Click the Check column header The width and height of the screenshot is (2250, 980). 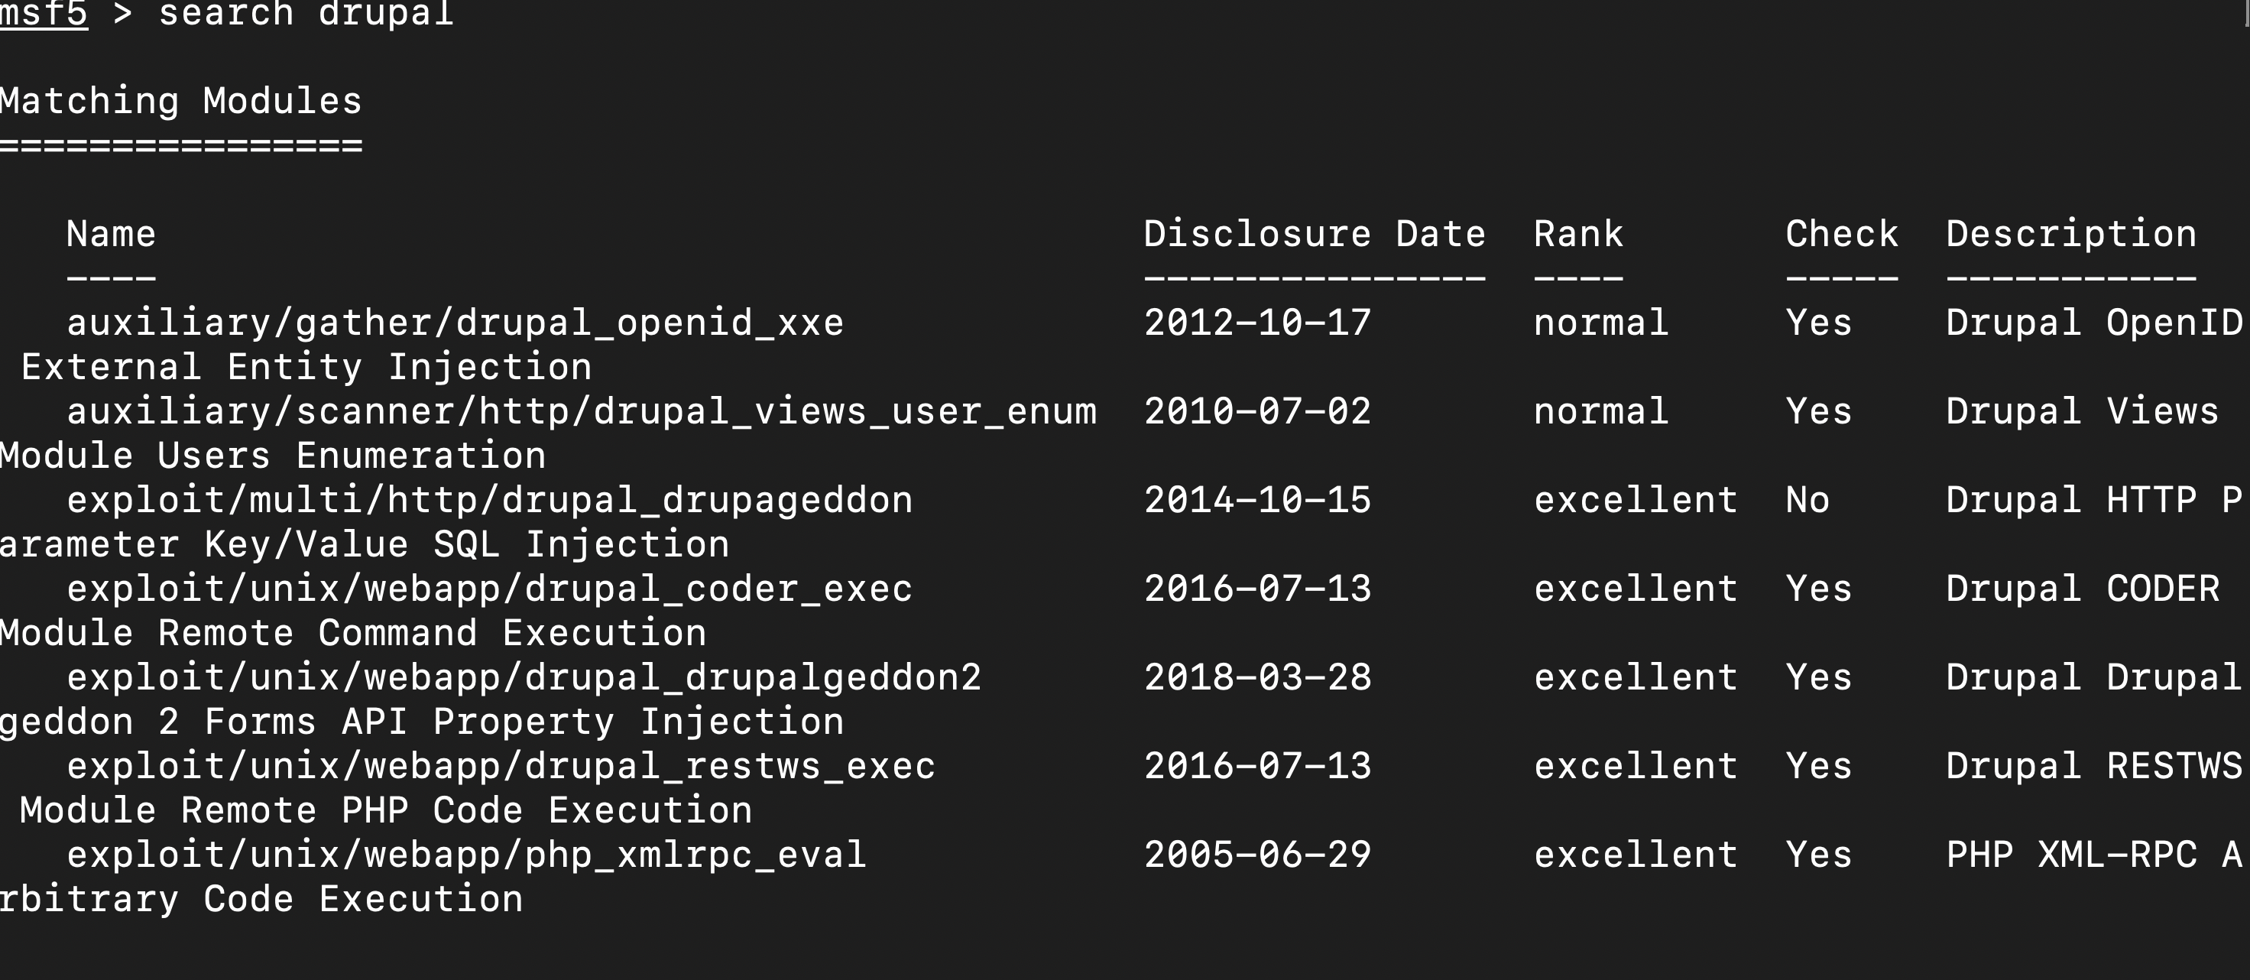coord(1841,234)
